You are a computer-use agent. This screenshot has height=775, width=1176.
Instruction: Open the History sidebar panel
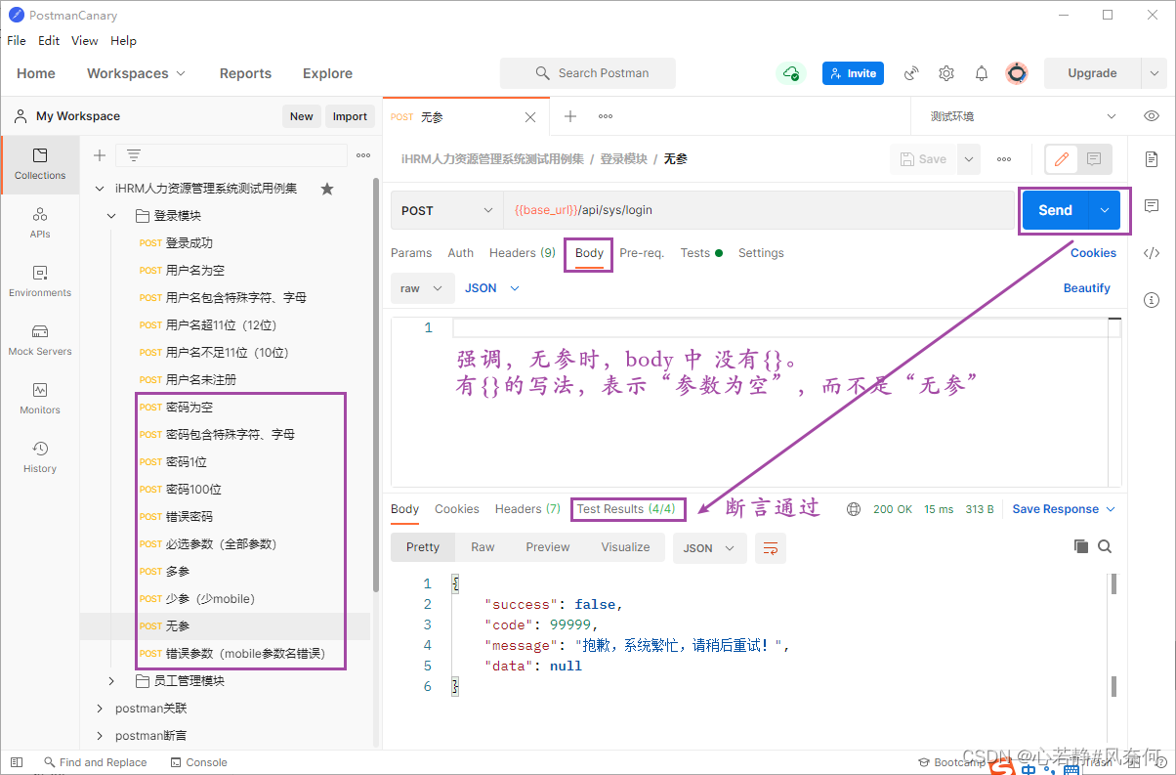40,457
